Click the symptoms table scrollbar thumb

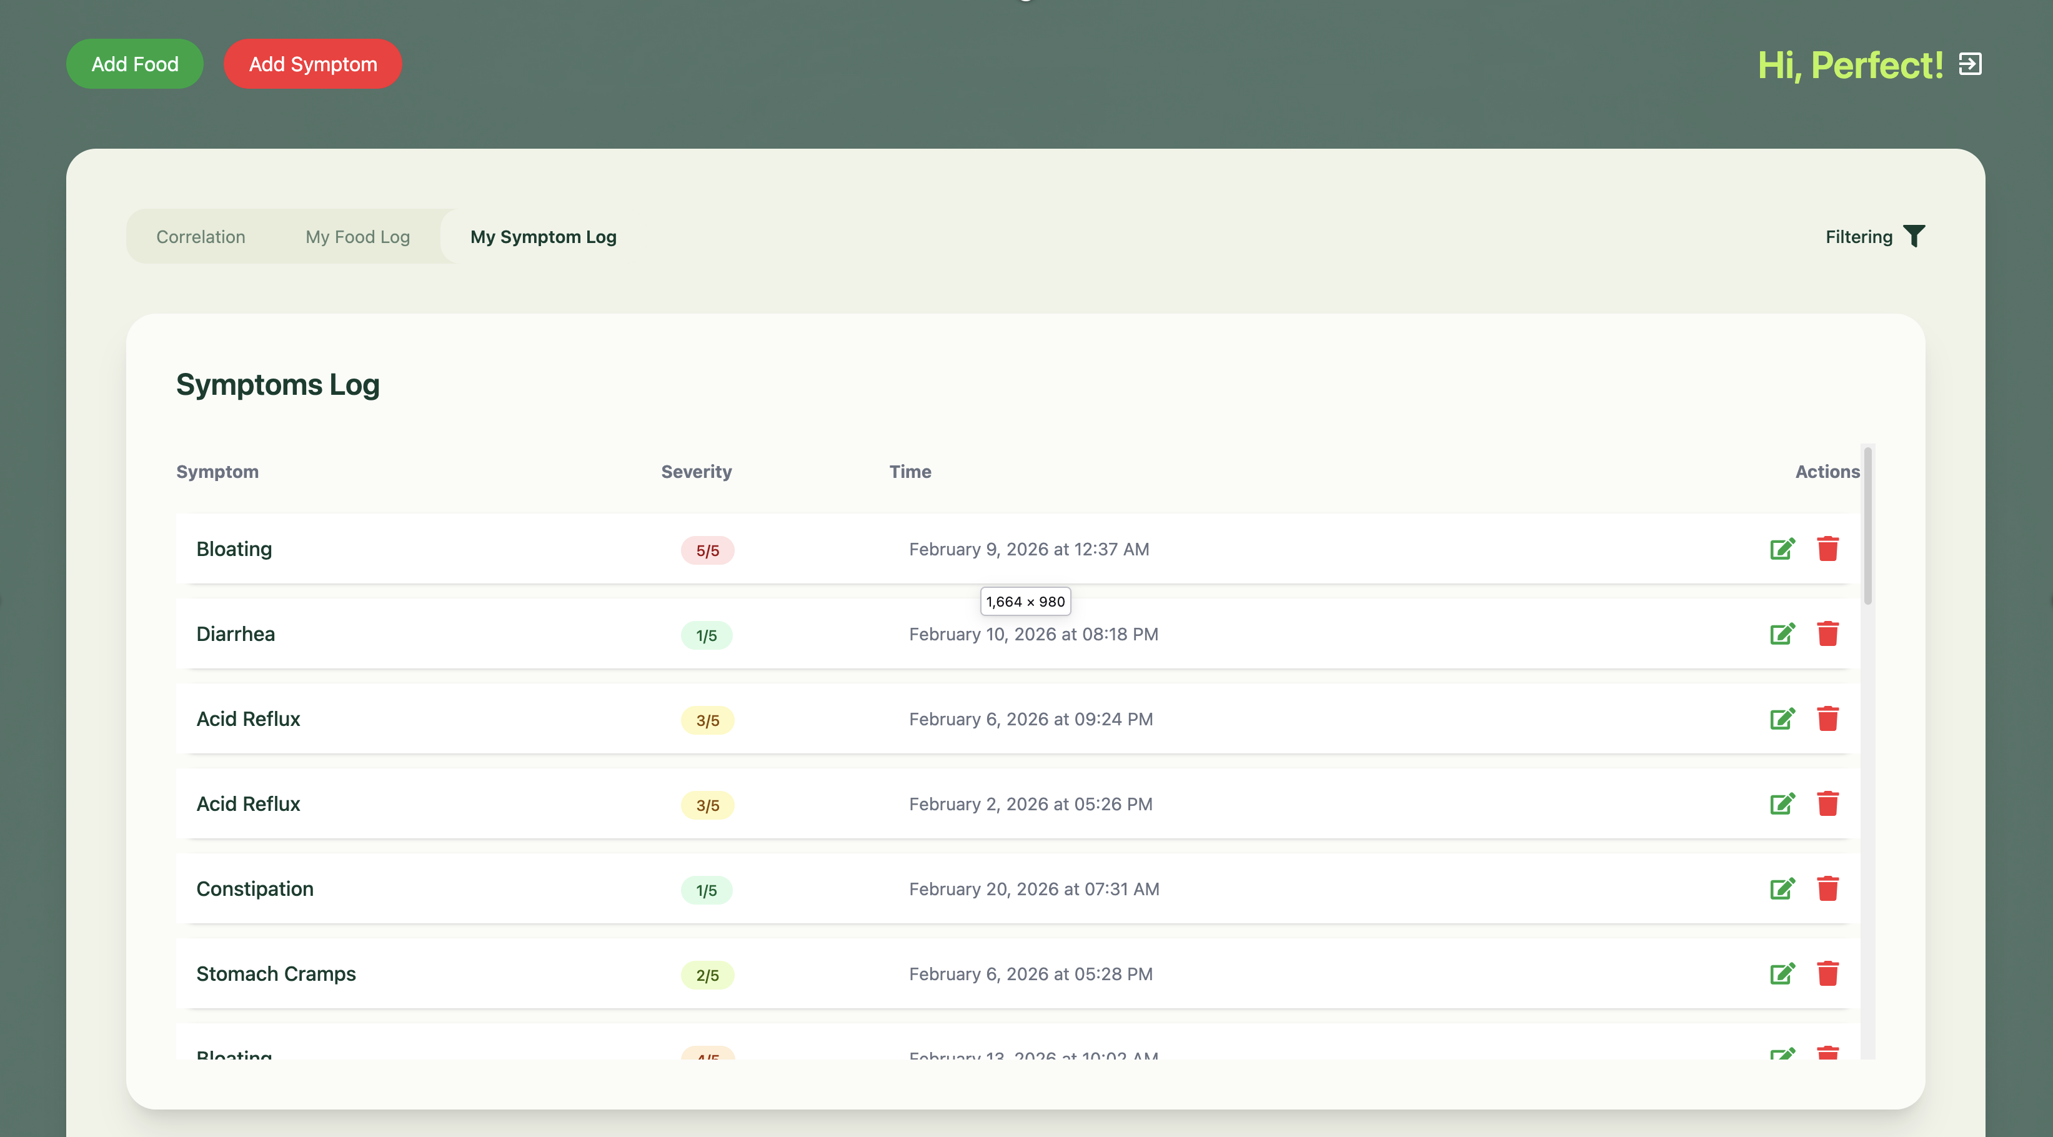[x=1867, y=526]
